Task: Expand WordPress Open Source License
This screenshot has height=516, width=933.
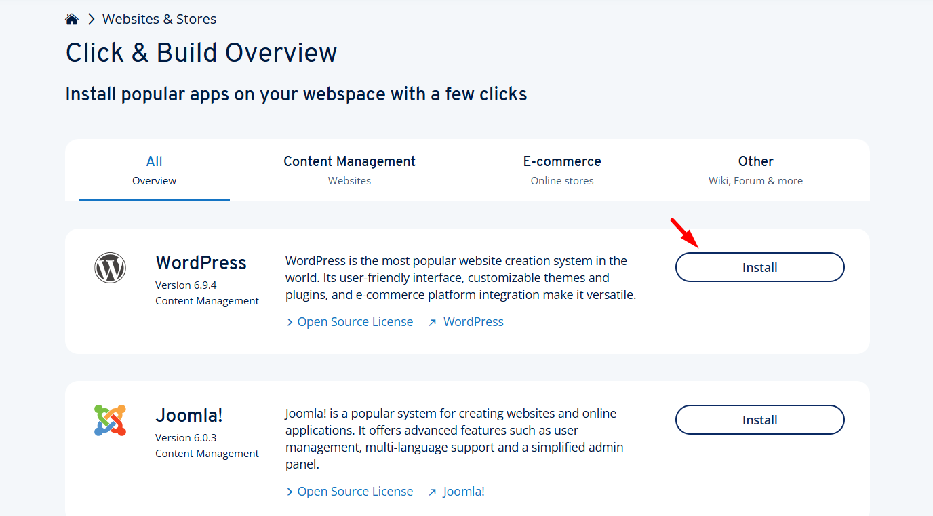Action: 349,322
